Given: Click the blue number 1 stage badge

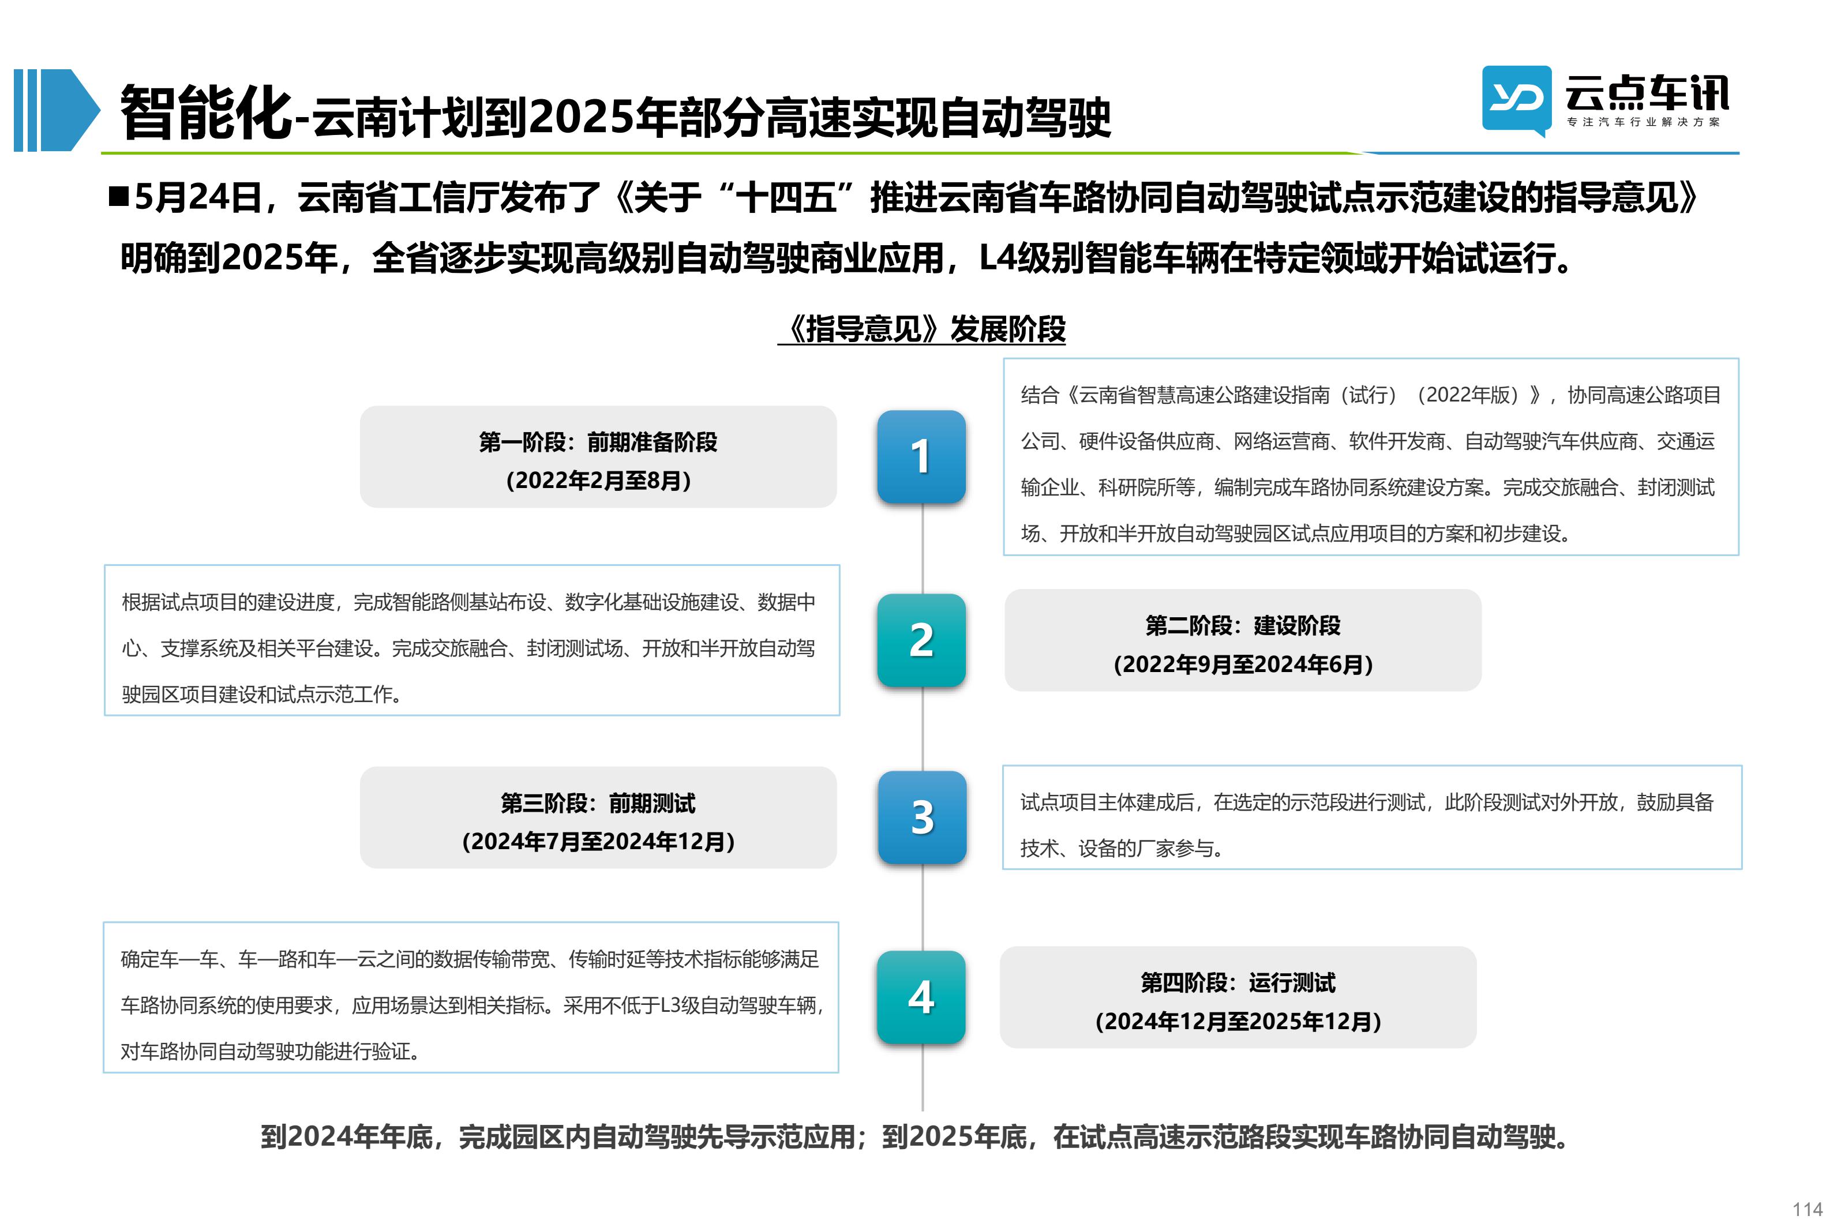Looking at the screenshot, I should (x=921, y=456).
